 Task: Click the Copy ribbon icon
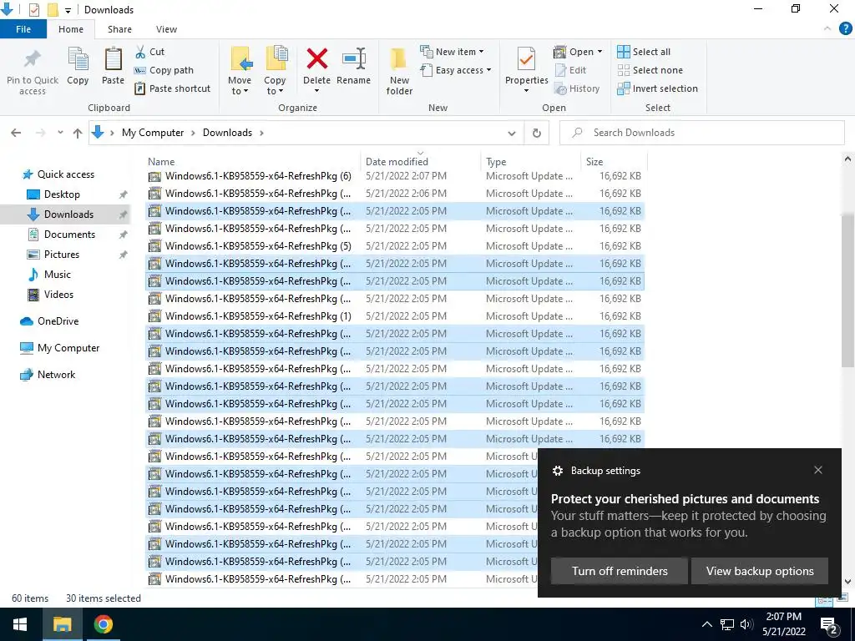78,60
